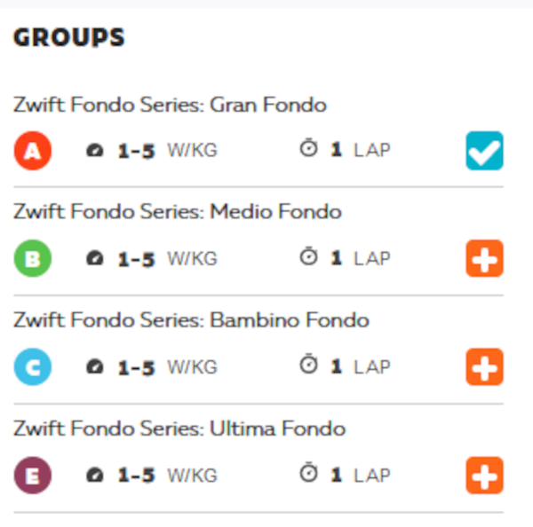
Task: Click speedometer icon in Gran Fondo row
Action: [x=95, y=150]
